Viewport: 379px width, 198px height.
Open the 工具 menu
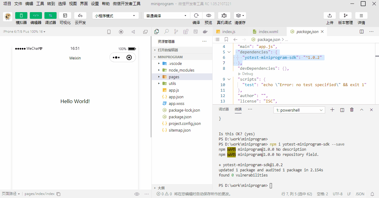[40, 4]
